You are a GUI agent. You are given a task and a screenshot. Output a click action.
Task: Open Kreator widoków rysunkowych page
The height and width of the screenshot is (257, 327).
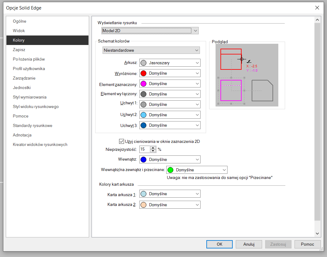pos(47,144)
